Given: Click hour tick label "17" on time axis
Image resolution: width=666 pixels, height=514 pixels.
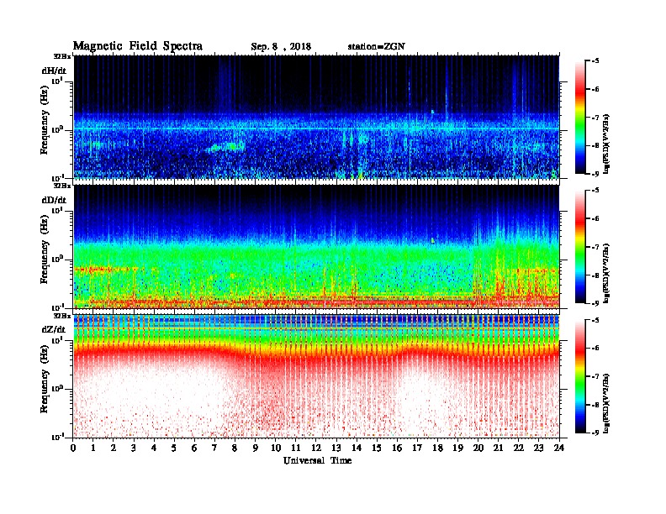Looking at the screenshot, I should click(418, 448).
